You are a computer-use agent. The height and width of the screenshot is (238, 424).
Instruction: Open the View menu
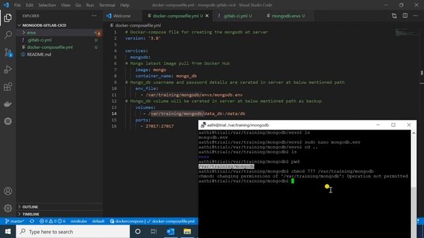coord(66,5)
